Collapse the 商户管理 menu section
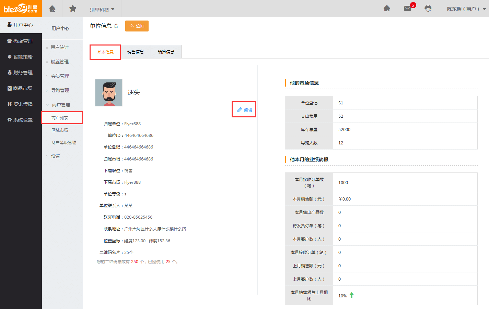 click(x=61, y=105)
